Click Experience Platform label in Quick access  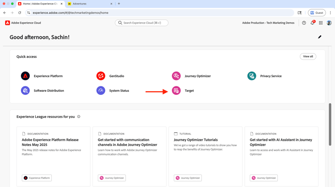48,76
